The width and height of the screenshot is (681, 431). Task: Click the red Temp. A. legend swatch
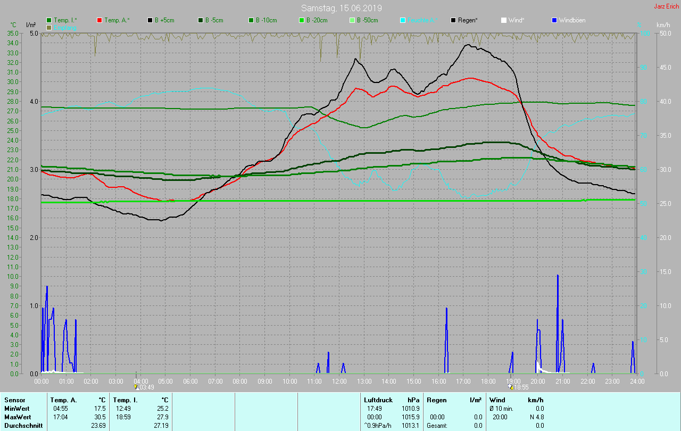click(x=99, y=20)
